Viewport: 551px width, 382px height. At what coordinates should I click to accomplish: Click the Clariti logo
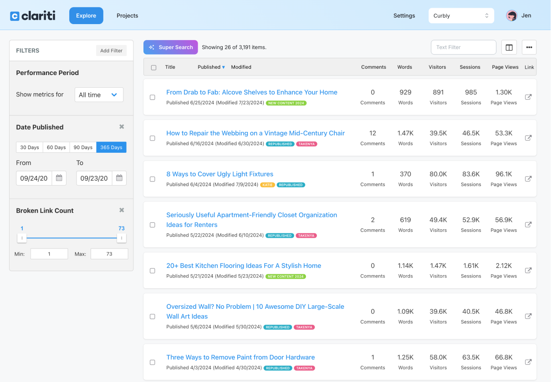[x=32, y=15]
